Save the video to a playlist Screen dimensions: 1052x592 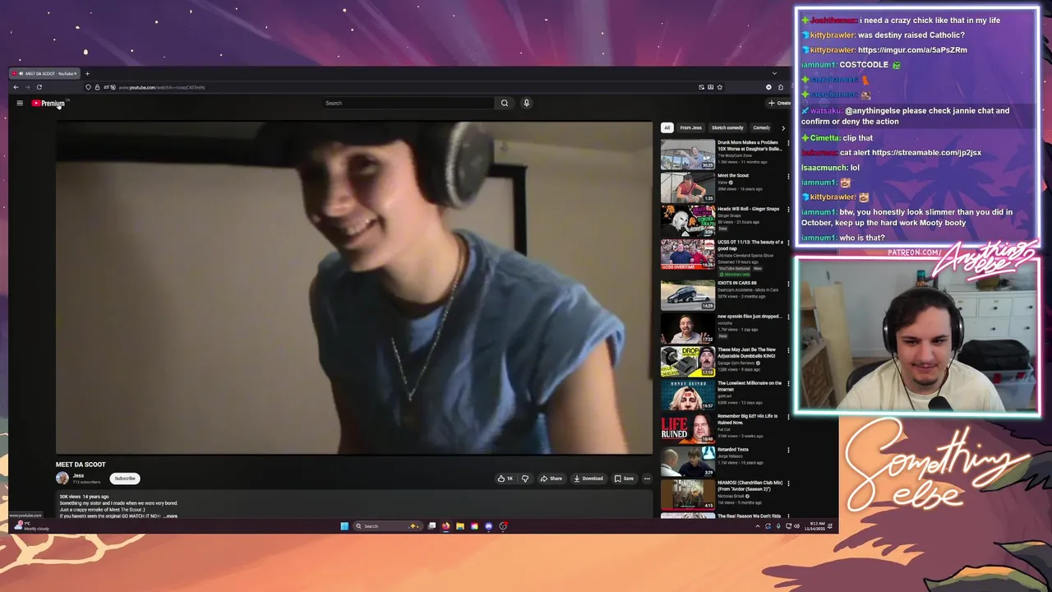point(624,479)
